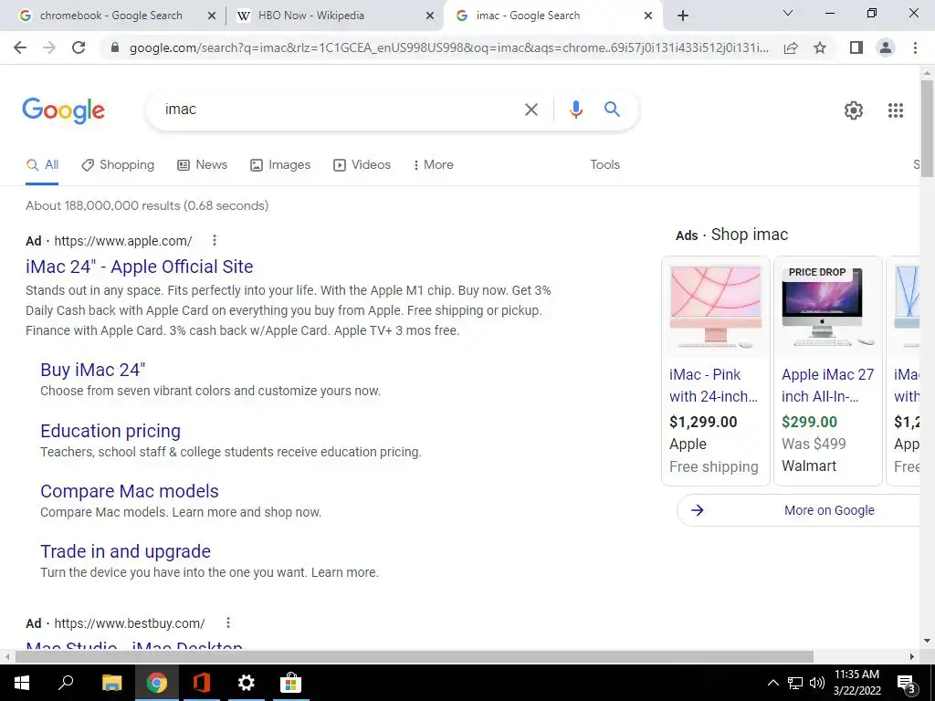The width and height of the screenshot is (935, 701).
Task: Expand the More search filters menu
Action: [433, 165]
